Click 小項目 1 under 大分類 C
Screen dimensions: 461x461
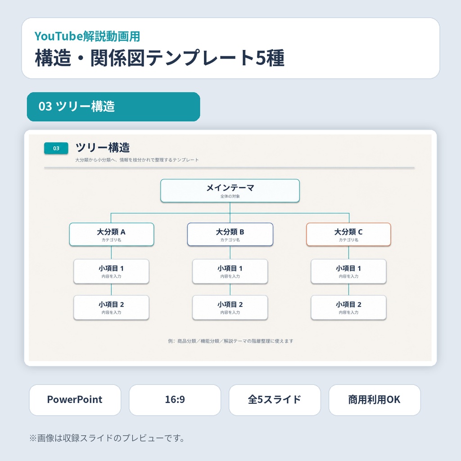point(348,271)
